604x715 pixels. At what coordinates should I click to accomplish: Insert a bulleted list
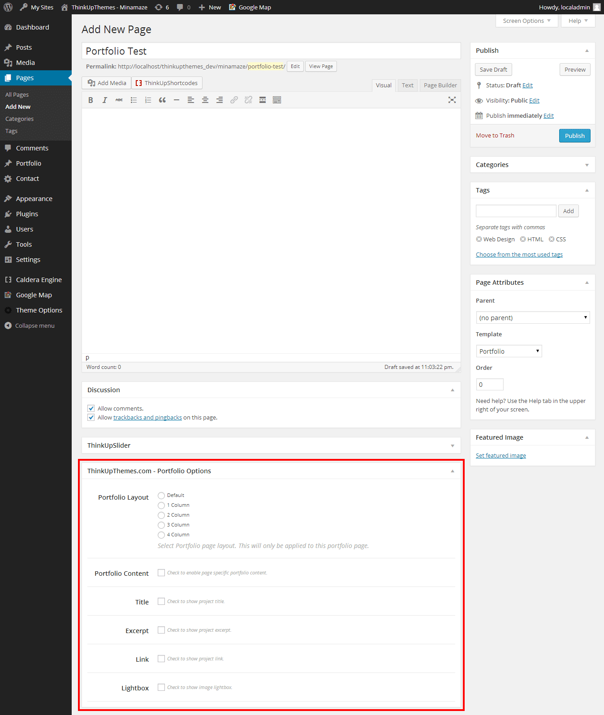point(134,100)
